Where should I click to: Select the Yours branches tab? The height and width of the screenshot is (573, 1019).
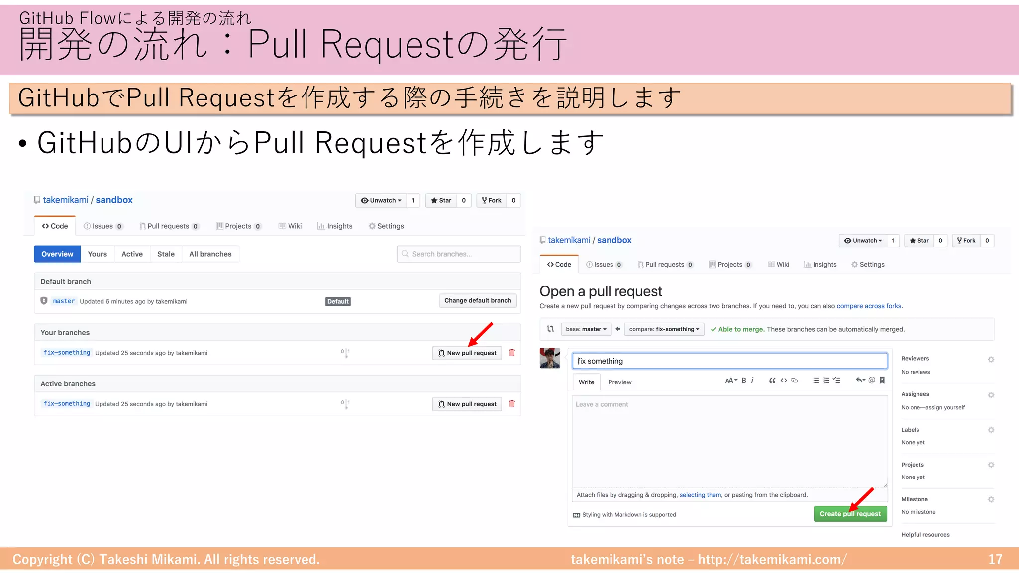[98, 254]
